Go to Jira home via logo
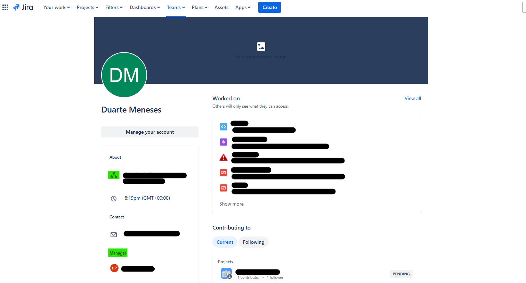526x283 pixels. click(23, 7)
